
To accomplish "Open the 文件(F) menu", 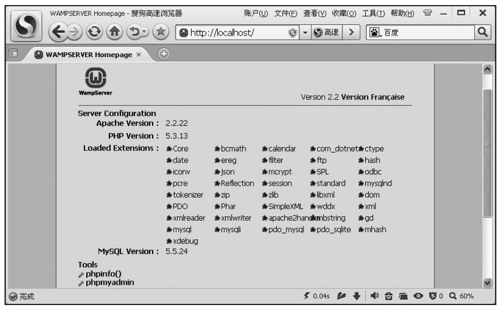I will 285,14.
